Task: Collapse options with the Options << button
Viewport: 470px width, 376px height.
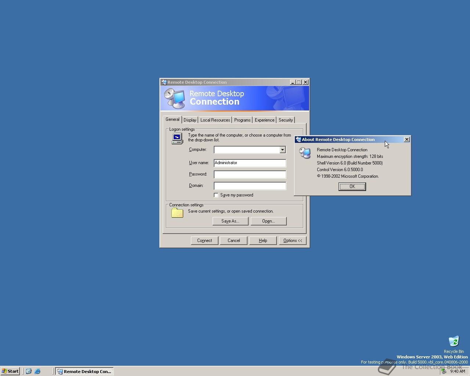Action: click(293, 241)
